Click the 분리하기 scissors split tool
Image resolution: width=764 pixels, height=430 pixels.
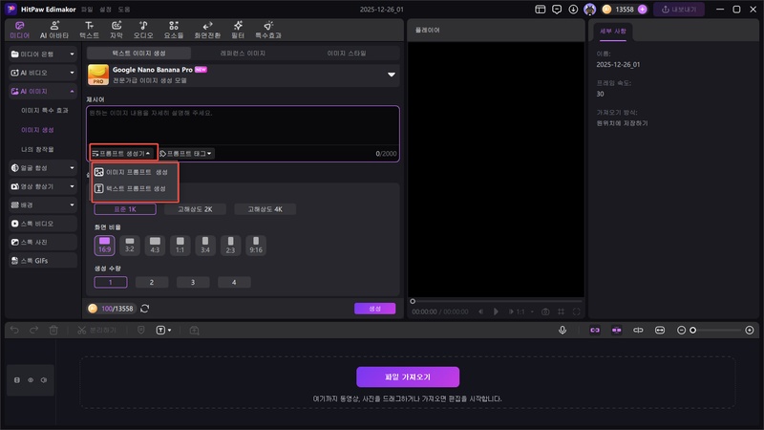[96, 330]
